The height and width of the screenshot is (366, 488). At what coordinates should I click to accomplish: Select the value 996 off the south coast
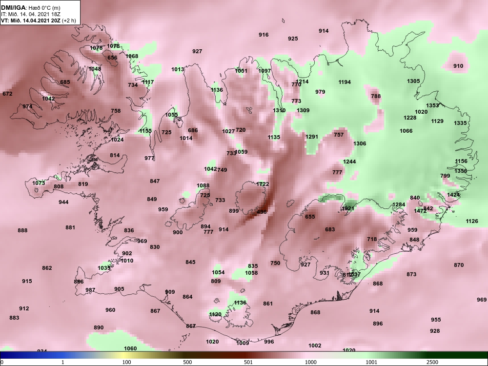pos(269,342)
